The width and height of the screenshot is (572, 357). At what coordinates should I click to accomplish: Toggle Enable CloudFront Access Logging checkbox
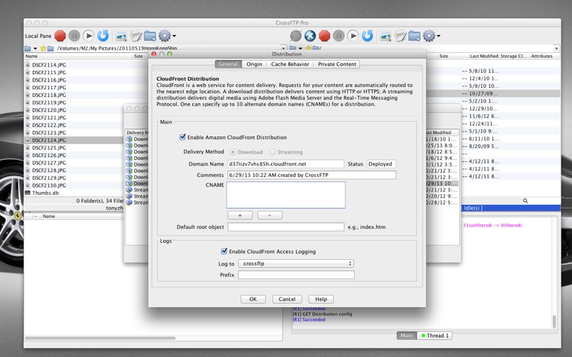(224, 251)
